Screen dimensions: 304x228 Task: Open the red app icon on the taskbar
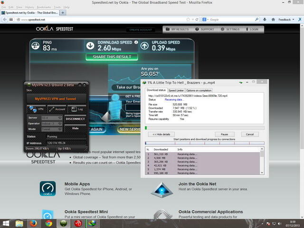[x=78, y=224]
